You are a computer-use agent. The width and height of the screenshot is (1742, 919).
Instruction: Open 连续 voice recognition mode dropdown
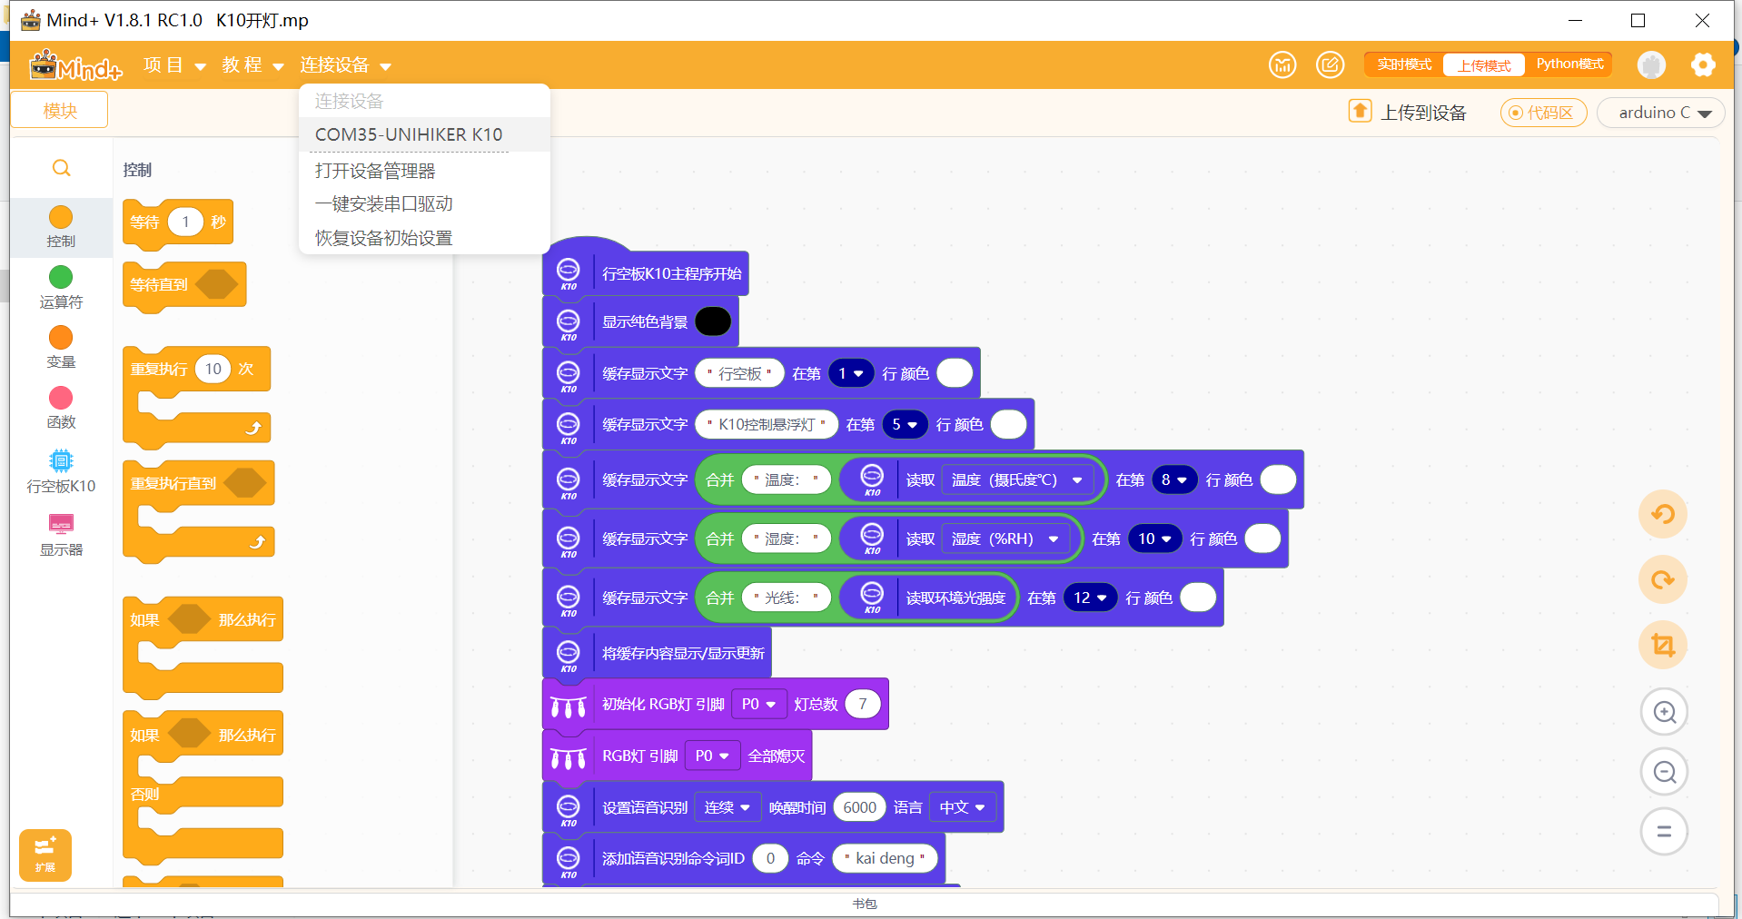tap(727, 807)
